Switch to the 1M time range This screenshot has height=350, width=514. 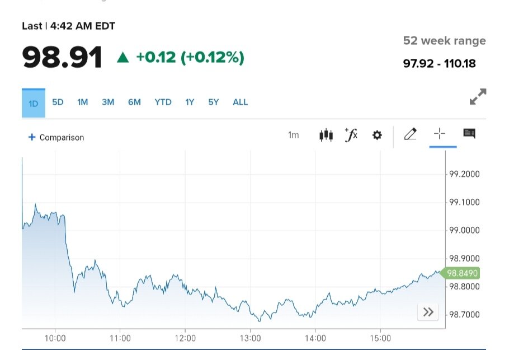(83, 102)
